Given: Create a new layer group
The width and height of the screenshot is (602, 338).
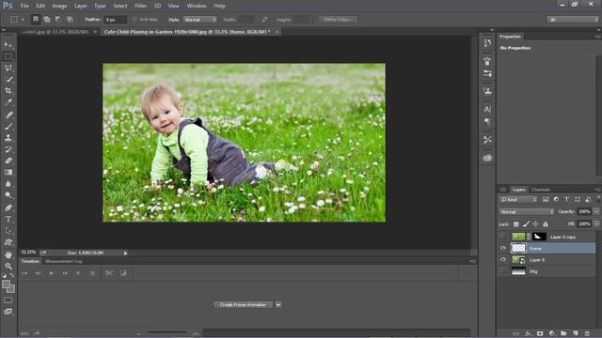Looking at the screenshot, I should point(563,333).
